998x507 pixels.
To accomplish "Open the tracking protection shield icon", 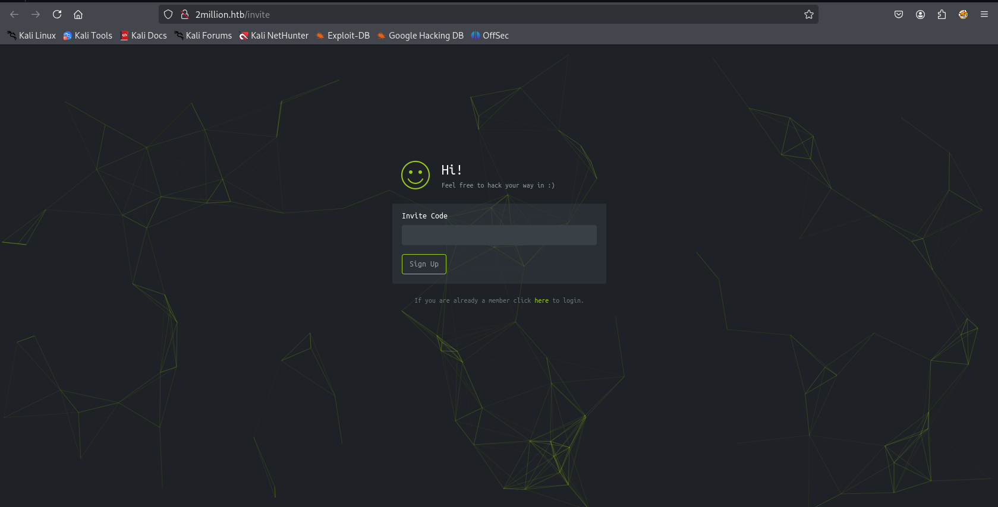I will (168, 14).
